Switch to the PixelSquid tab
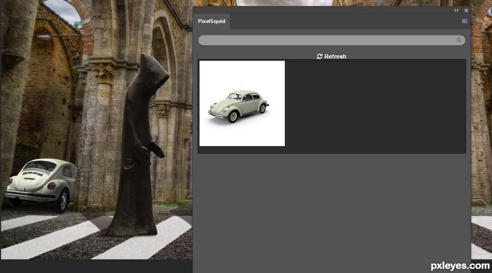 coord(212,21)
